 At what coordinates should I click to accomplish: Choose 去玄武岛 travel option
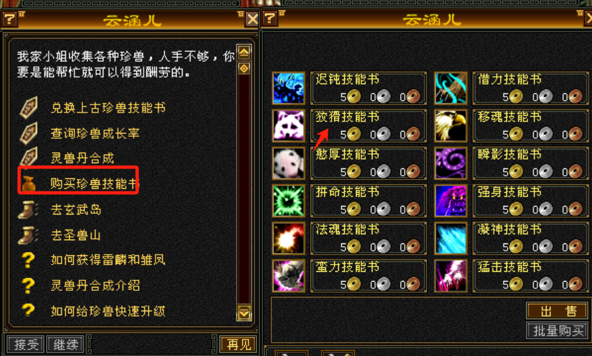76,209
